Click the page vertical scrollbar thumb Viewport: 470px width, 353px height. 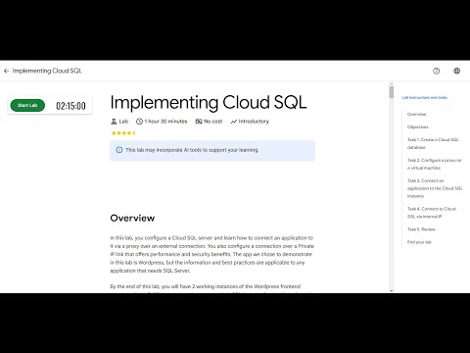[392, 92]
